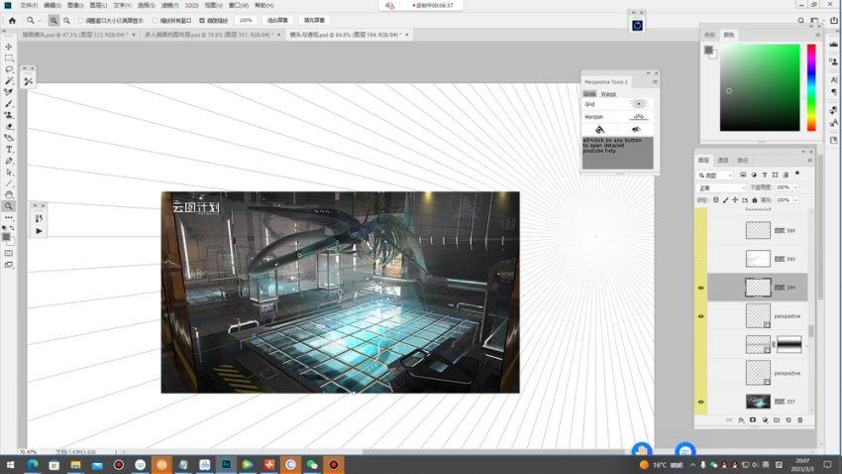Hide layer 594 with its eye icon

coord(700,288)
